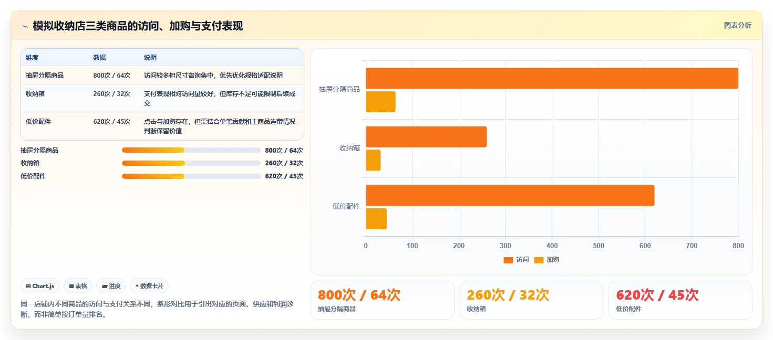773x340 pixels.
Task: Click the description starting 访问较多但尺寸咨询集中
Action: (x=213, y=76)
